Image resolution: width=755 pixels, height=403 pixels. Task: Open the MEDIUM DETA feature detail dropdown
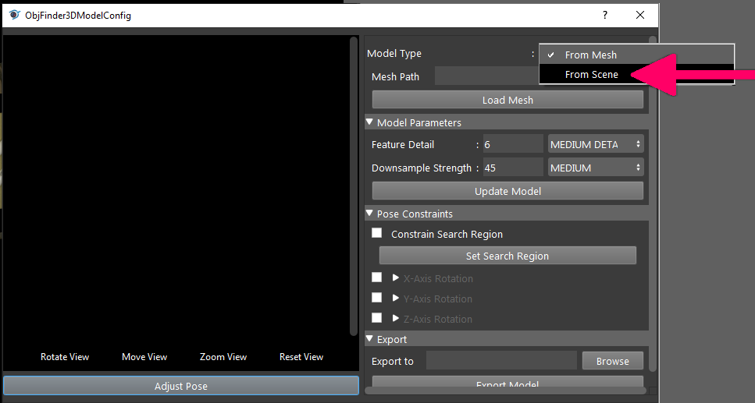[596, 144]
